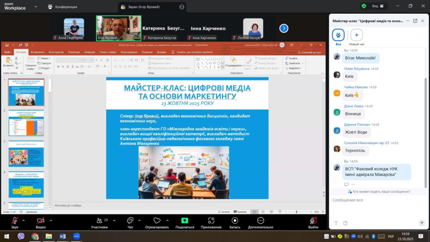
Task: Click the Chat icon in the meeting toolbar
Action: 130,221
